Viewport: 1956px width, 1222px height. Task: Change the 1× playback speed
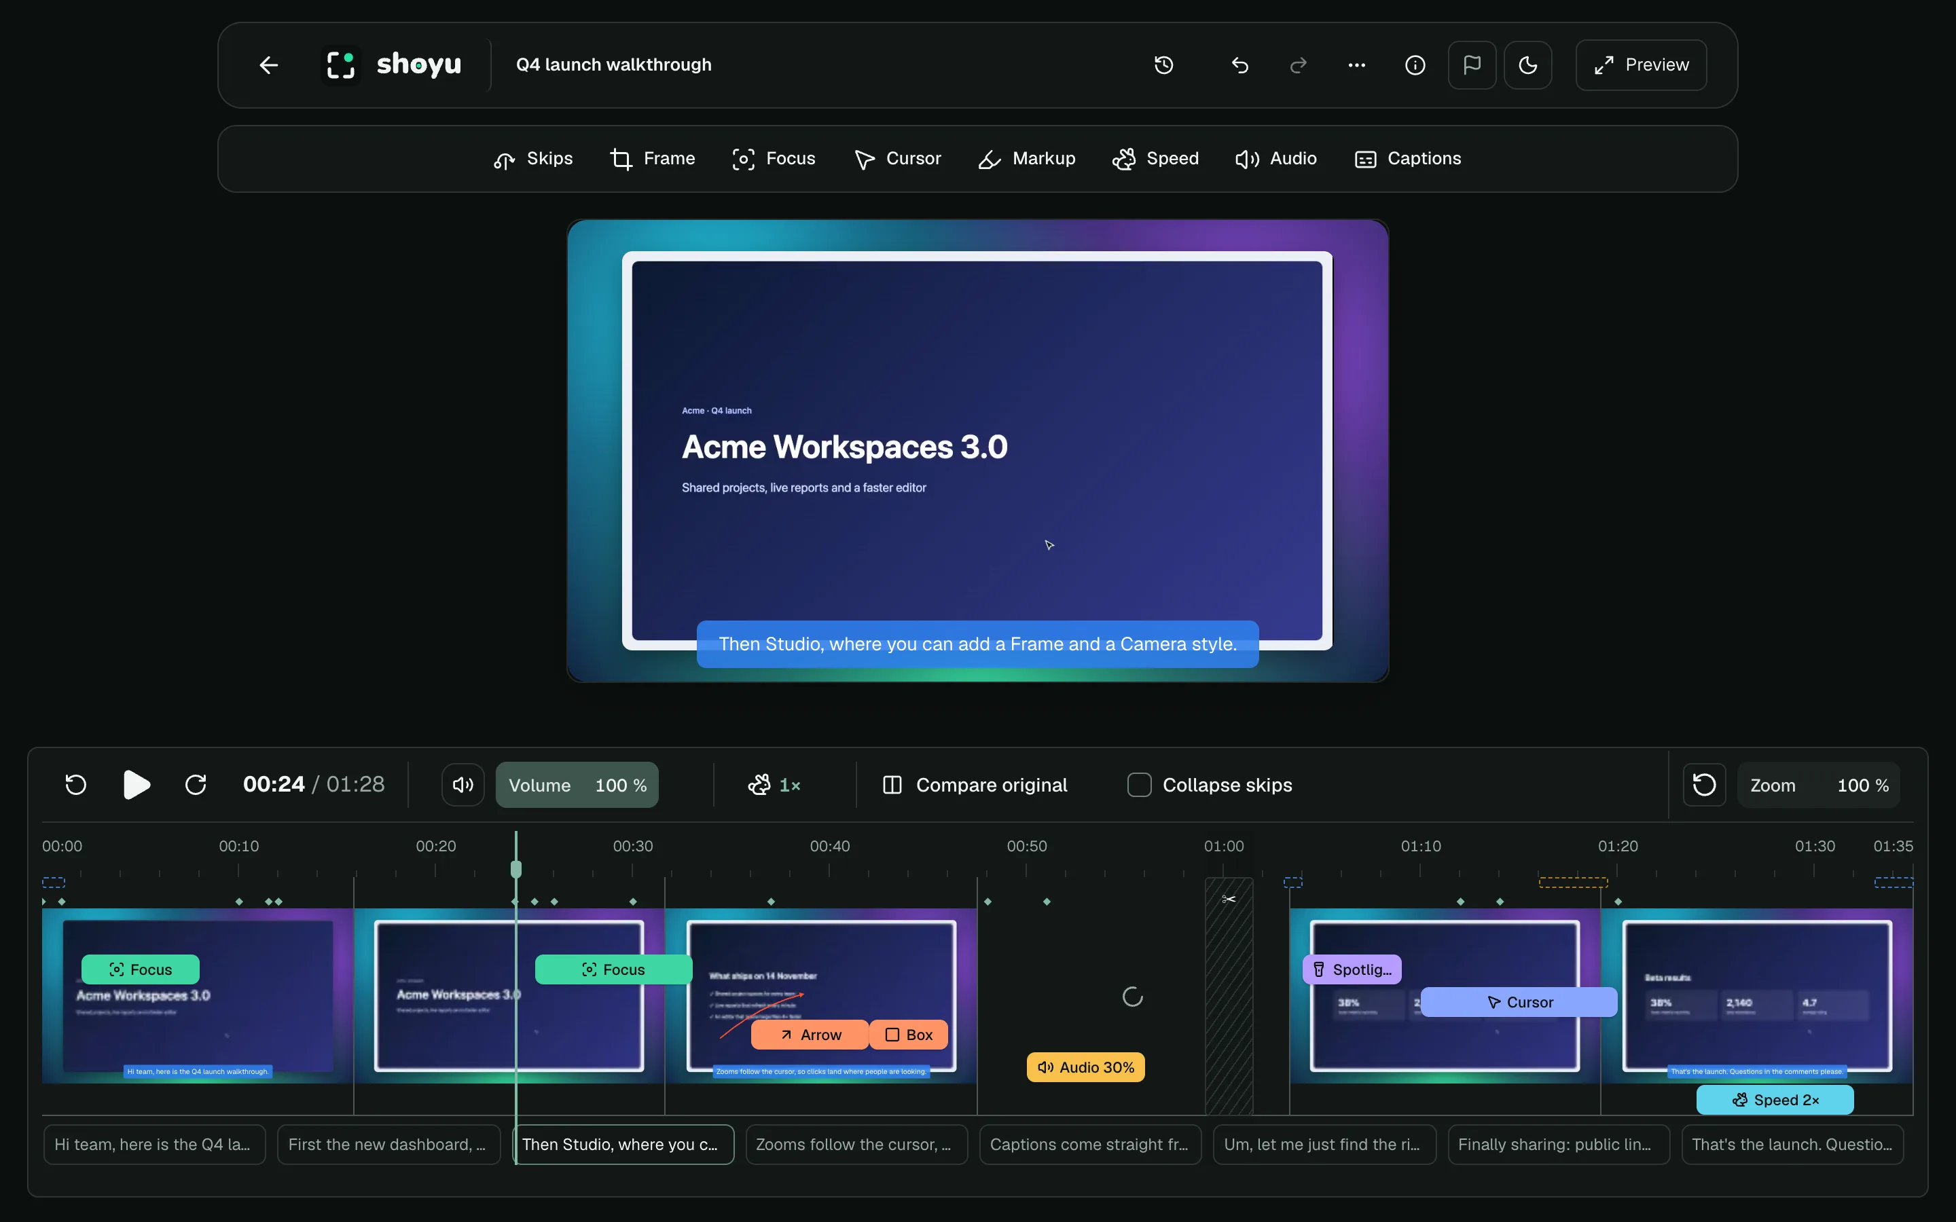tap(774, 785)
